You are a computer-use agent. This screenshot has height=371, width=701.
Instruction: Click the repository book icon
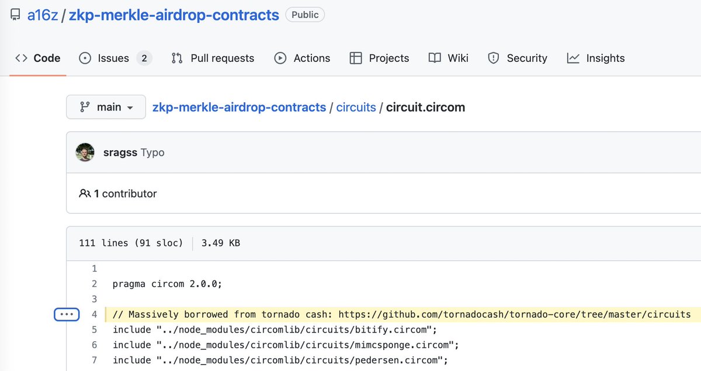[x=15, y=15]
